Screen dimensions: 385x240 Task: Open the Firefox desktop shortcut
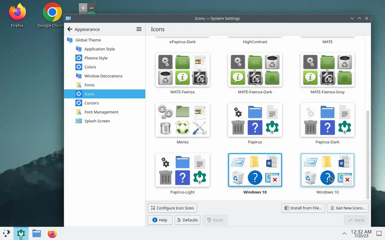point(17,15)
